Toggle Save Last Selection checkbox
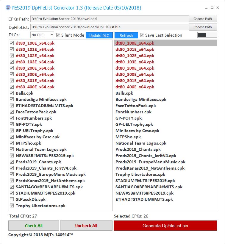 (x=142, y=35)
